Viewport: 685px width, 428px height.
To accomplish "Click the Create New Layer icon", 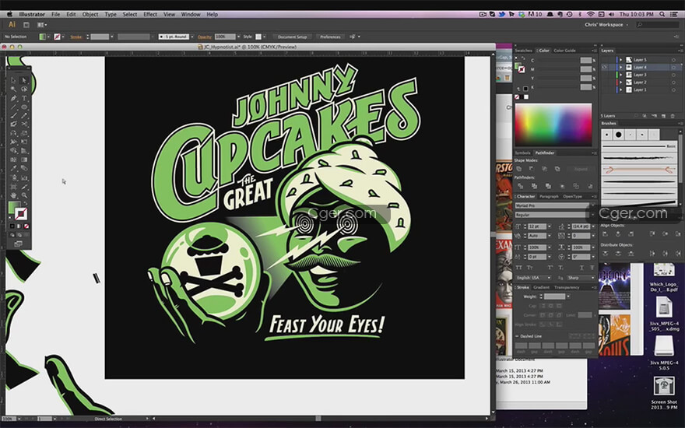I will click(x=663, y=116).
